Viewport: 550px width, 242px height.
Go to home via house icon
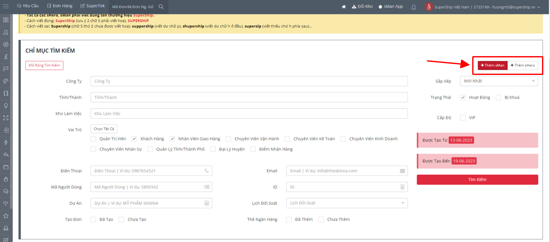pos(344,7)
